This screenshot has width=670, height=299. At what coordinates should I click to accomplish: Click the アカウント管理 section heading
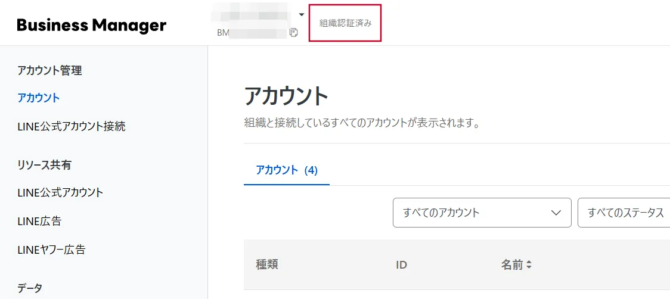pyautogui.click(x=49, y=70)
